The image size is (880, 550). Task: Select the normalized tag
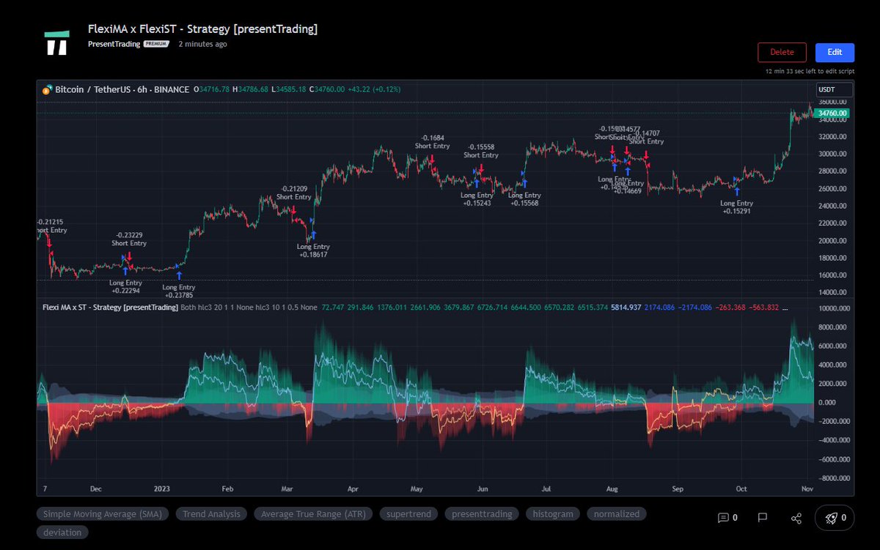617,514
